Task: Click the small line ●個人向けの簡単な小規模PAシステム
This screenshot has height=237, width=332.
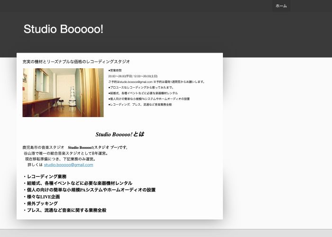Action: [149, 99]
